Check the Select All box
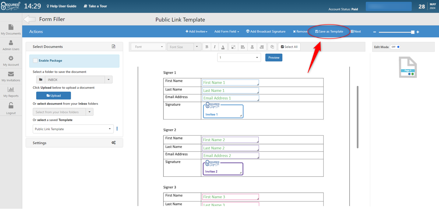This screenshot has width=439, height=212. 289,47
